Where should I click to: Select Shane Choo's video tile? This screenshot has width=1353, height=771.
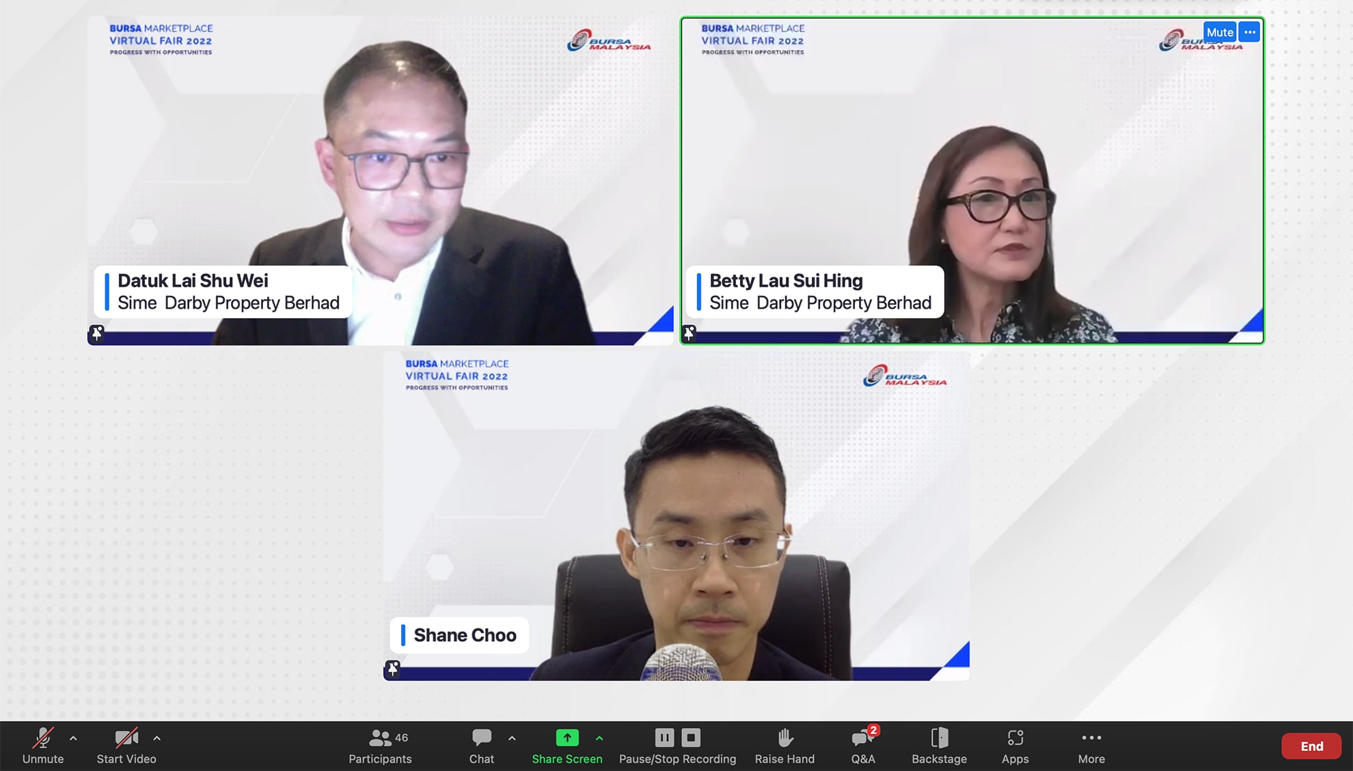tap(676, 516)
